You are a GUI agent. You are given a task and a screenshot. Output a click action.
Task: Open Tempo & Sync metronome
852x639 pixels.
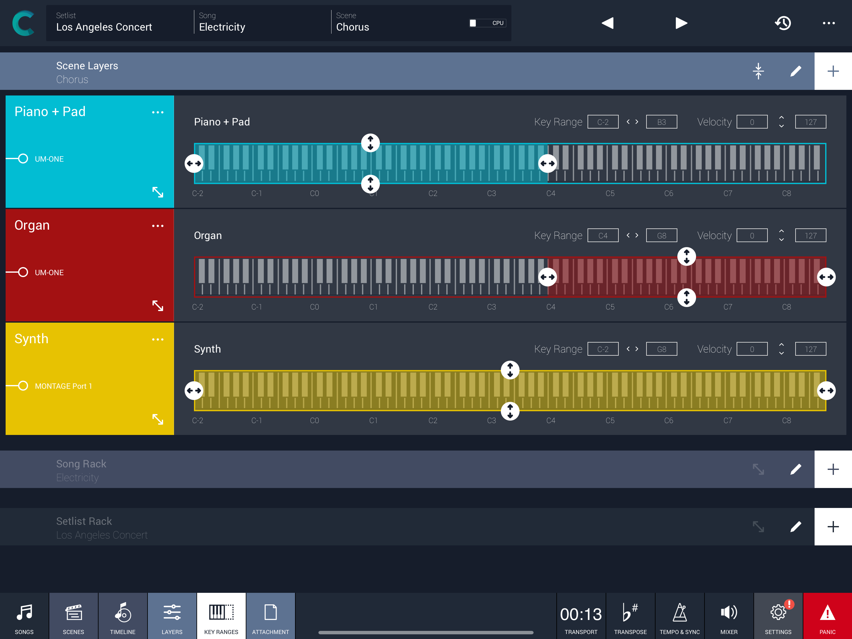[680, 616]
